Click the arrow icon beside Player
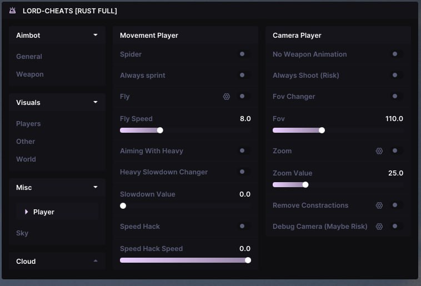Image resolution: width=421 pixels, height=286 pixels. click(x=26, y=212)
